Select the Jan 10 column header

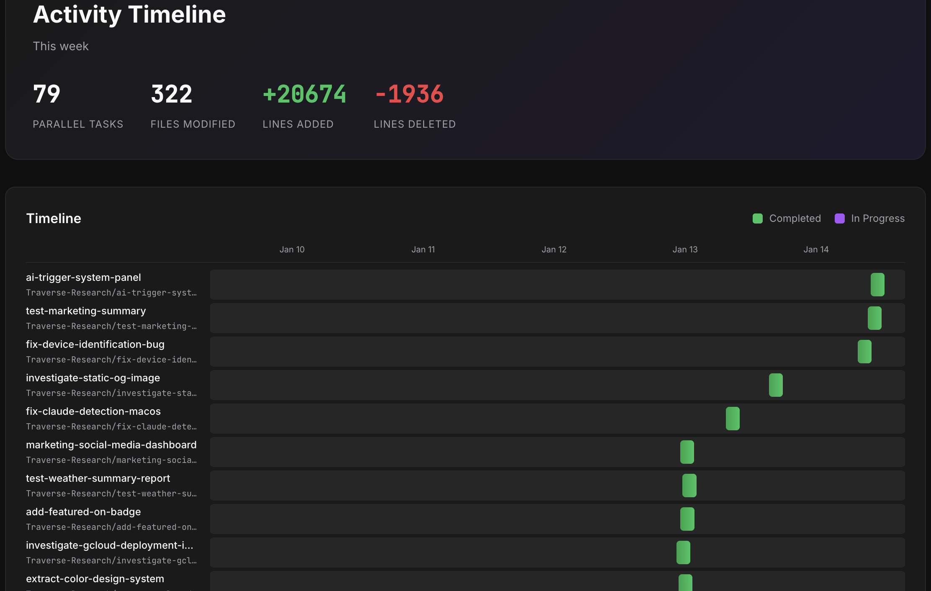292,249
